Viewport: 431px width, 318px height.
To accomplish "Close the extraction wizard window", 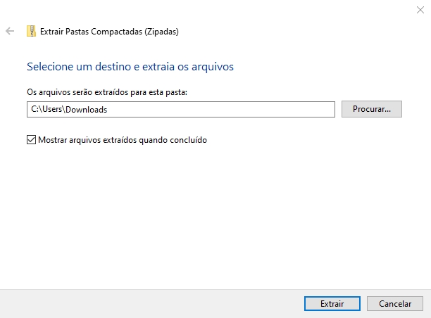I will point(420,9).
